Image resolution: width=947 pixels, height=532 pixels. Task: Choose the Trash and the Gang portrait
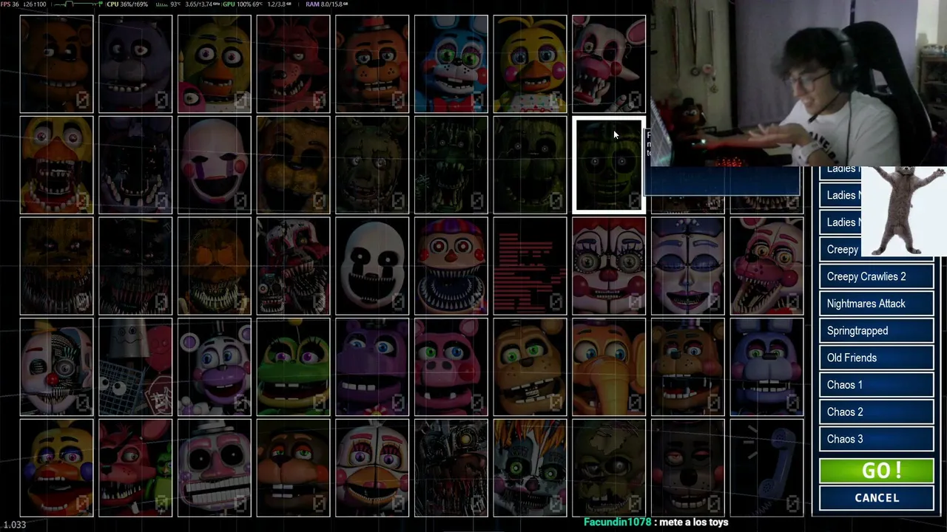point(135,367)
